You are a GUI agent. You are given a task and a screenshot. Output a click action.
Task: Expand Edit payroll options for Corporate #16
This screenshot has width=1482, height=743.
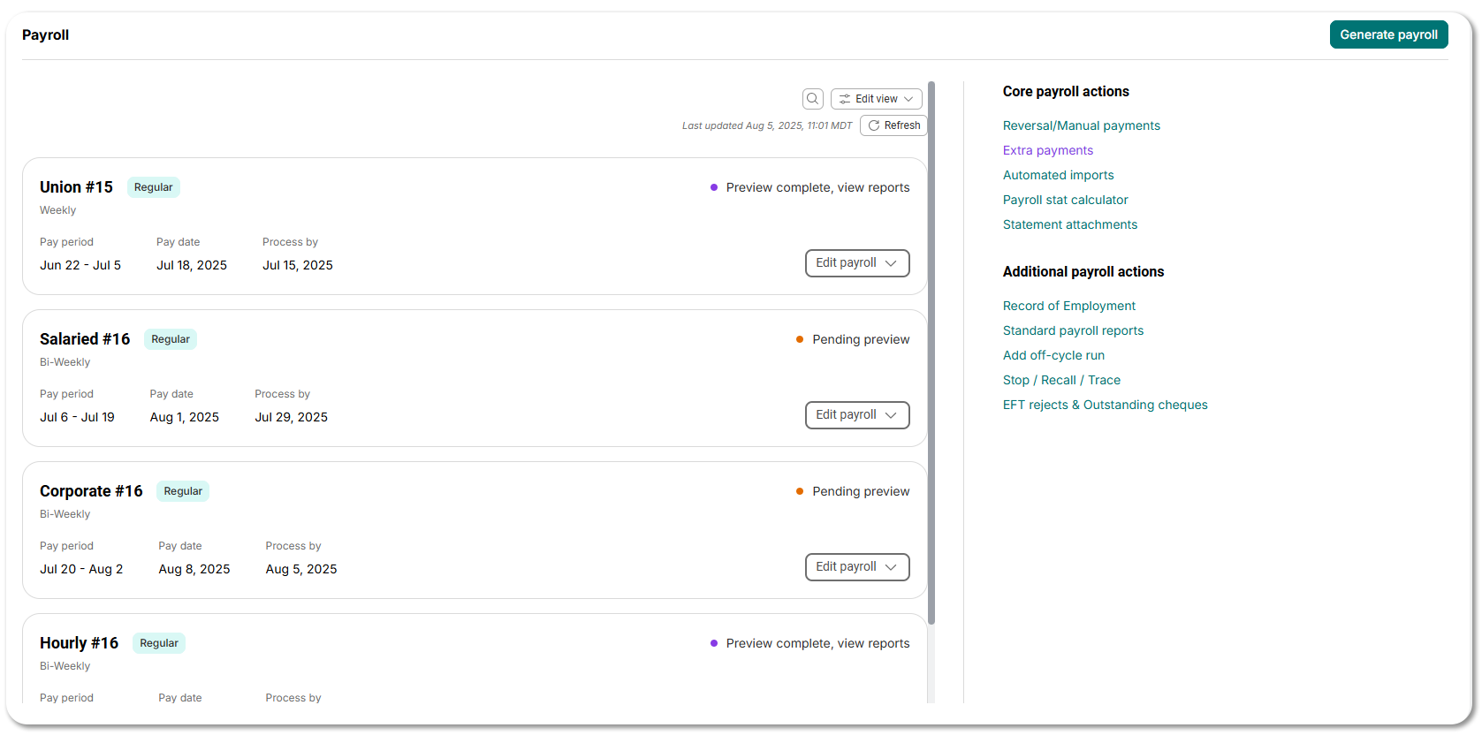tap(856, 566)
